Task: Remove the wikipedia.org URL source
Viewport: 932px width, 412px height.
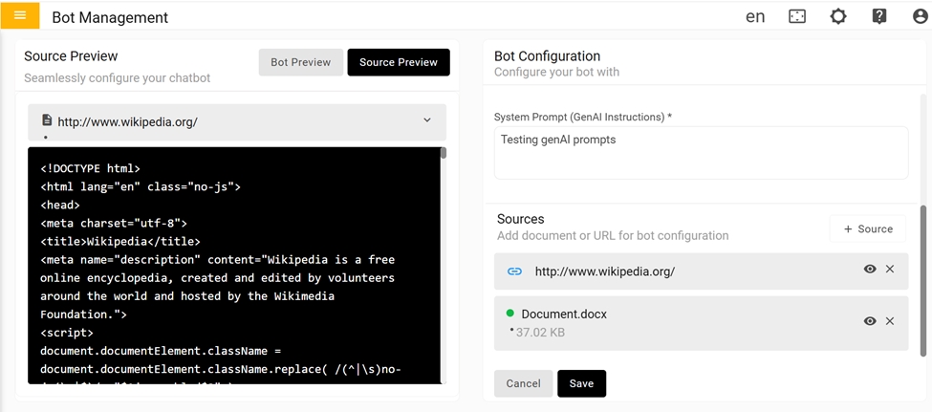Action: tap(890, 270)
